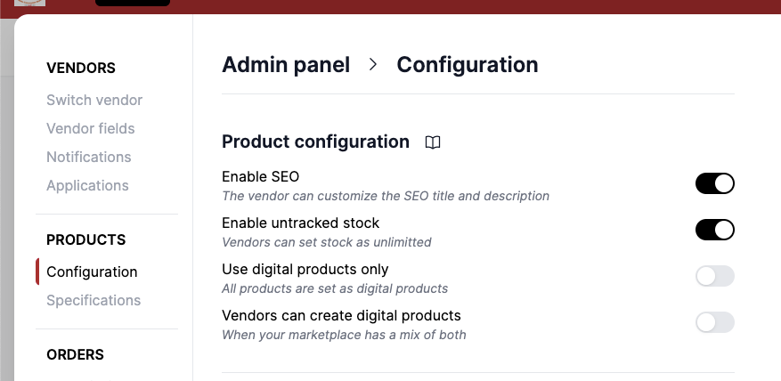Open Specifications under Products
Viewport: 781px width, 381px height.
94,300
